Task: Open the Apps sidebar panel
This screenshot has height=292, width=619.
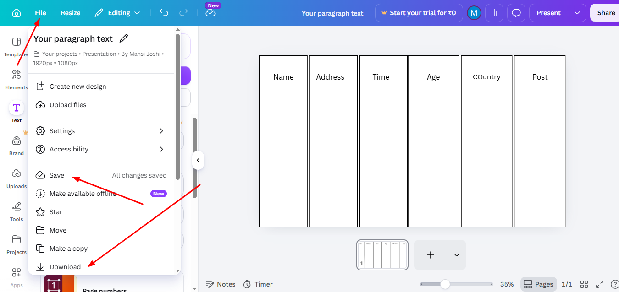Action: coord(17,277)
